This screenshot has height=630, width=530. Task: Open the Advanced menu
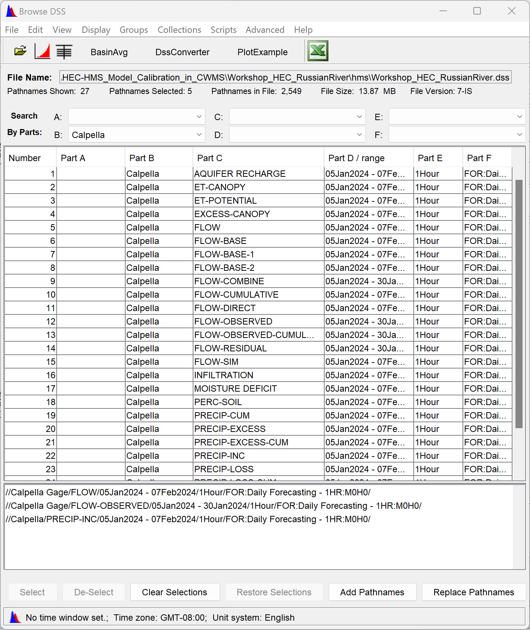click(x=265, y=30)
